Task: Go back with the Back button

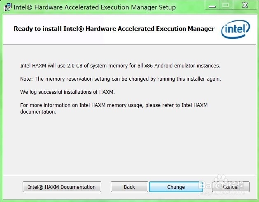Action: coord(129,187)
